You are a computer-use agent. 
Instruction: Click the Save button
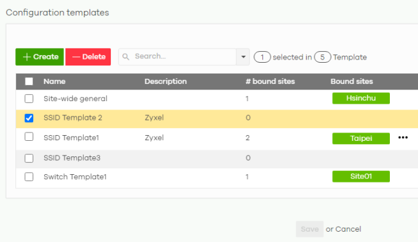[x=310, y=229]
